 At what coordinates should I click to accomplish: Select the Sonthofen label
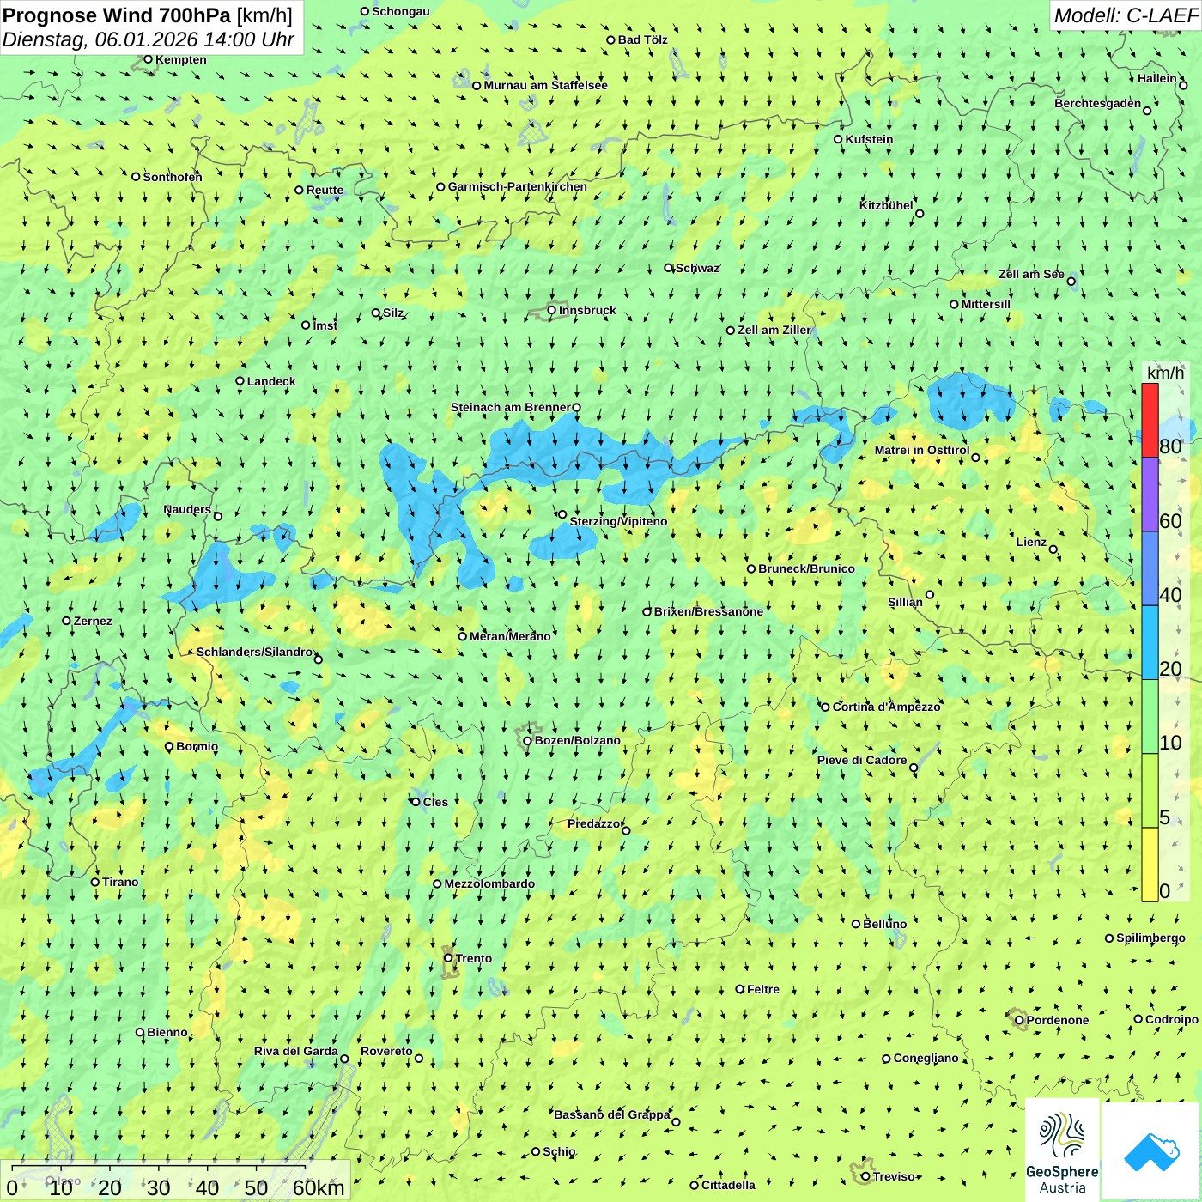(173, 177)
